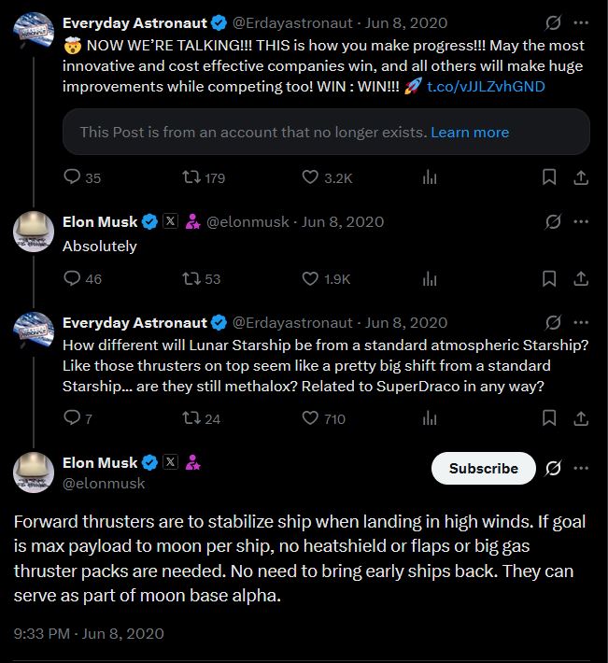Open the t.co/vJJLZvhGND link
Image resolution: width=608 pixels, height=663 pixels.
pyautogui.click(x=486, y=86)
